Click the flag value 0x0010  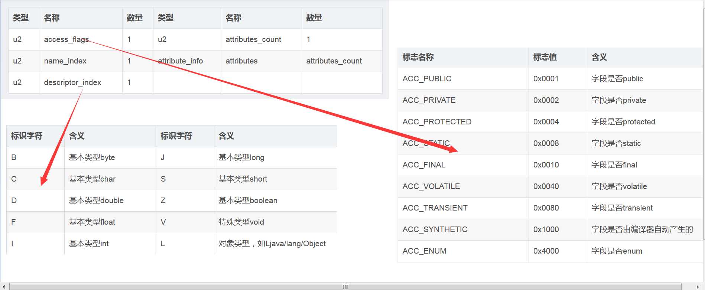pyautogui.click(x=546, y=165)
